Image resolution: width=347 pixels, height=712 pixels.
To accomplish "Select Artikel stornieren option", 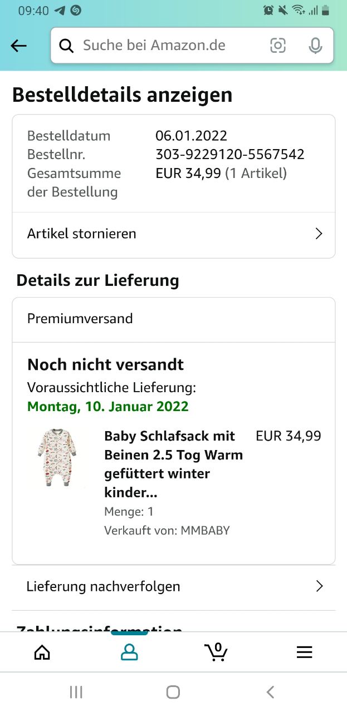I will tap(82, 234).
